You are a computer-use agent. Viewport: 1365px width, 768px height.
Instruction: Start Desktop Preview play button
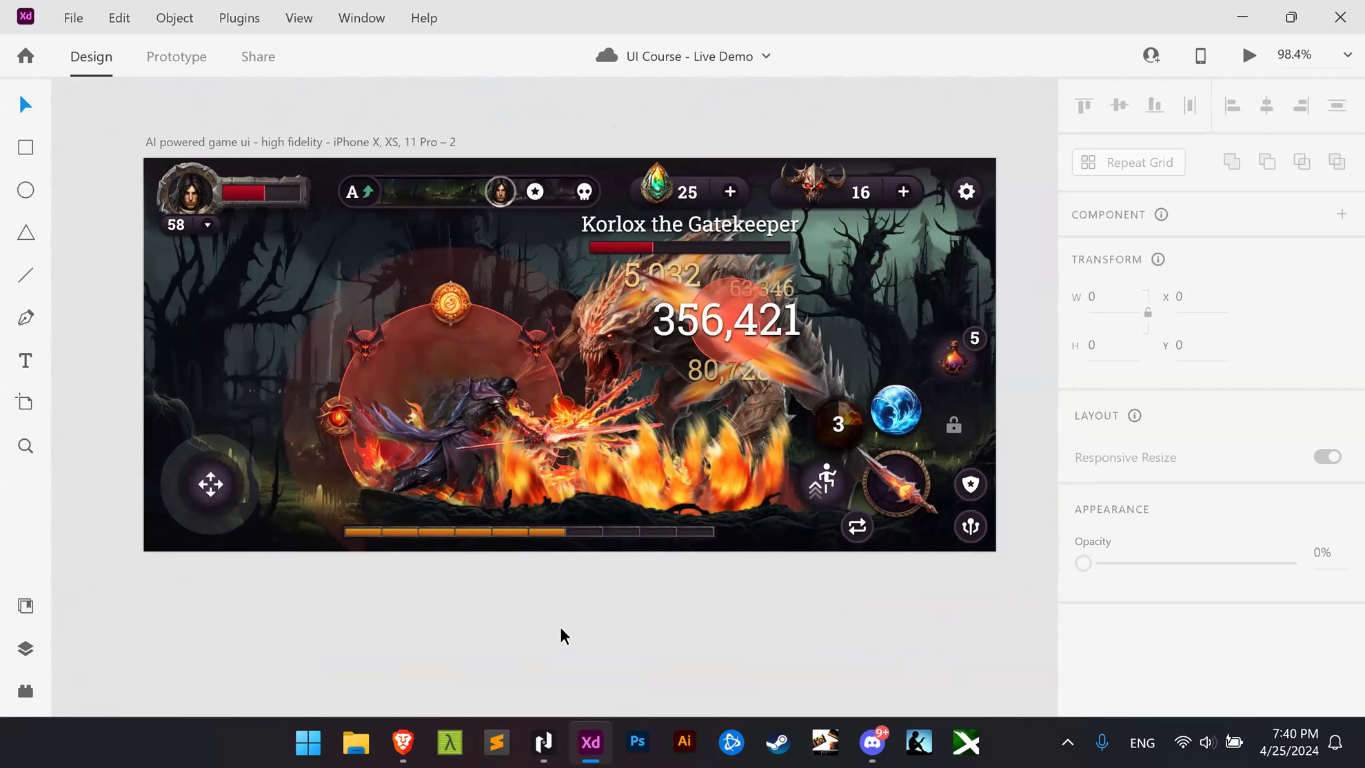coord(1249,56)
